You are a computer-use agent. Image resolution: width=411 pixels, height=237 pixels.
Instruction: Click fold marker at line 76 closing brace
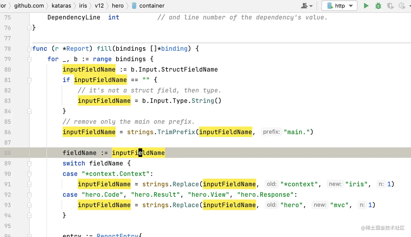(x=29, y=28)
